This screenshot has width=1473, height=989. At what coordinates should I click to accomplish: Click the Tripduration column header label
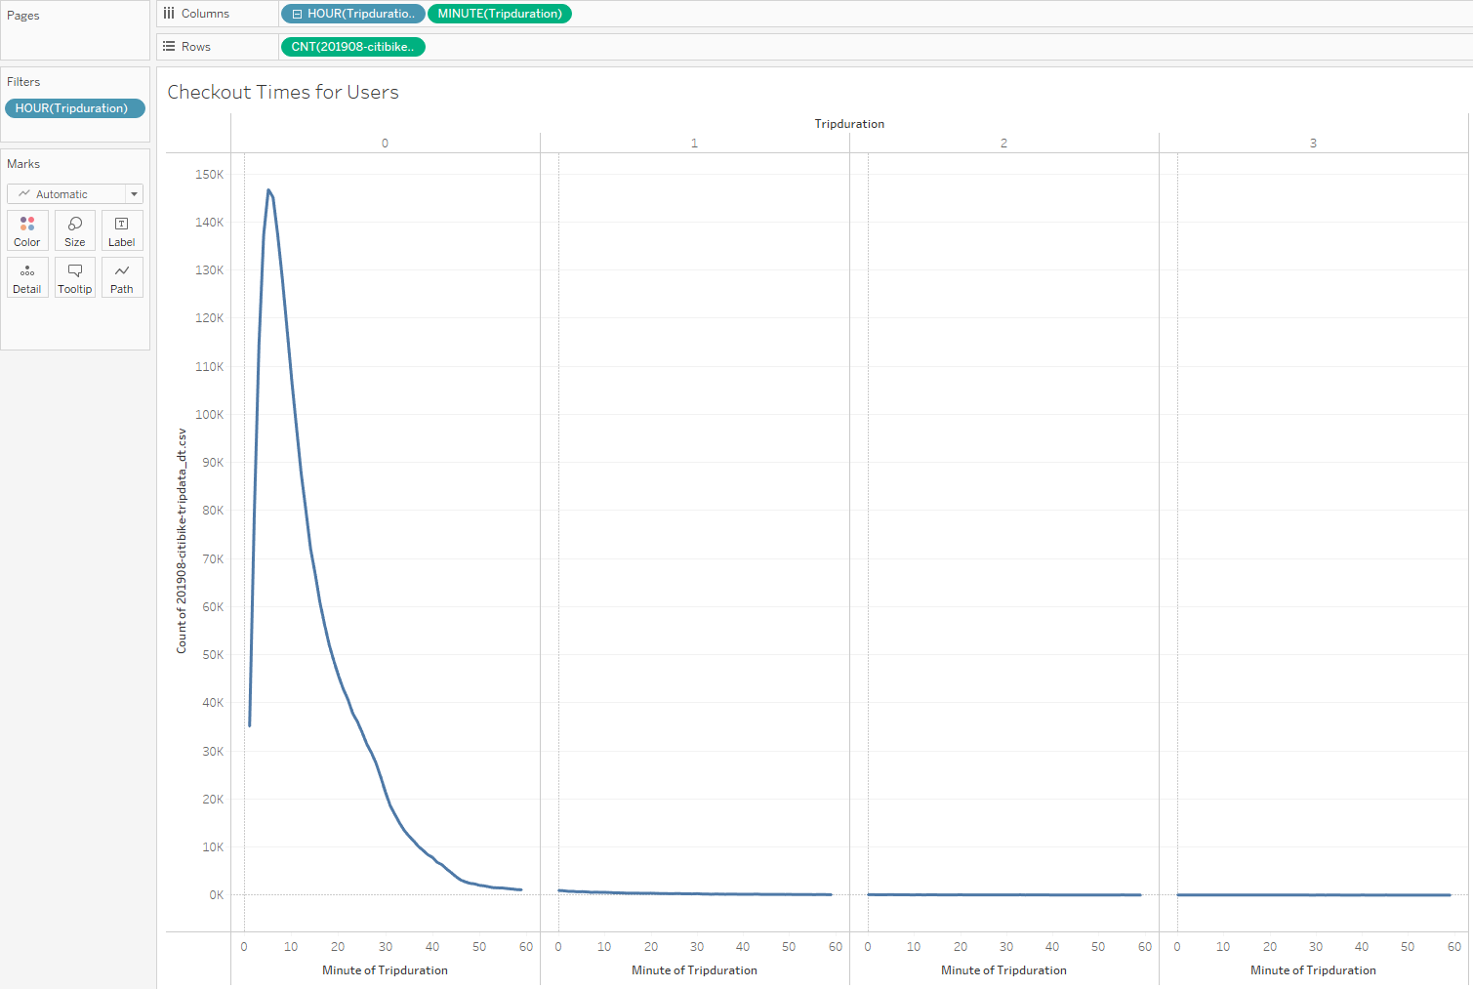click(x=849, y=123)
